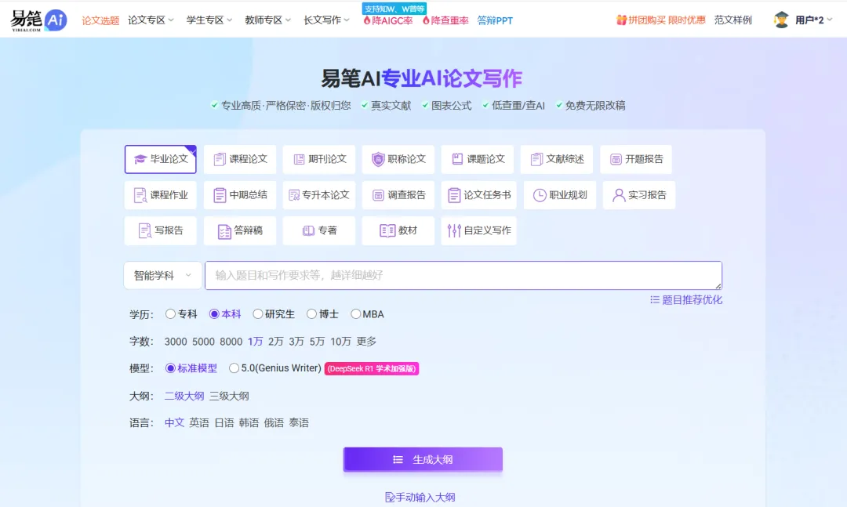Image resolution: width=847 pixels, height=507 pixels.
Task: Click the topic and requirements input field
Action: point(463,275)
